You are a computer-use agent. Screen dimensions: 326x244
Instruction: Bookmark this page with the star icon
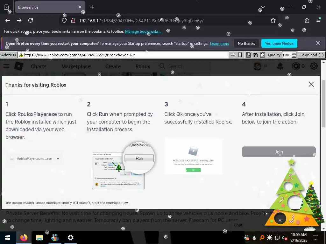[273, 21]
